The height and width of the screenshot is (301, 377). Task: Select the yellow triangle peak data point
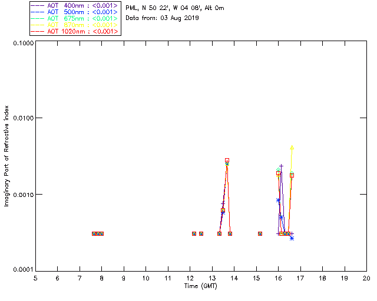(292, 148)
